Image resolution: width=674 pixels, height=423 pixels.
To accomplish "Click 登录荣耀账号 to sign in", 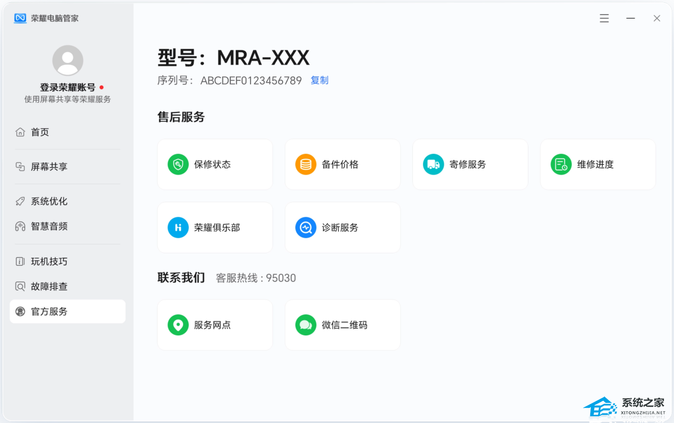I will (x=67, y=87).
